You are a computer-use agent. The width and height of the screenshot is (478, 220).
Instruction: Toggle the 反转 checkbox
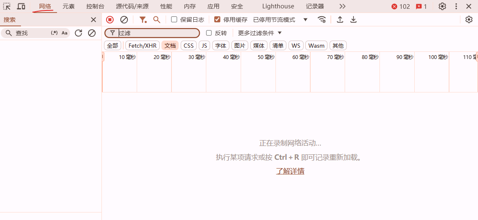[209, 33]
